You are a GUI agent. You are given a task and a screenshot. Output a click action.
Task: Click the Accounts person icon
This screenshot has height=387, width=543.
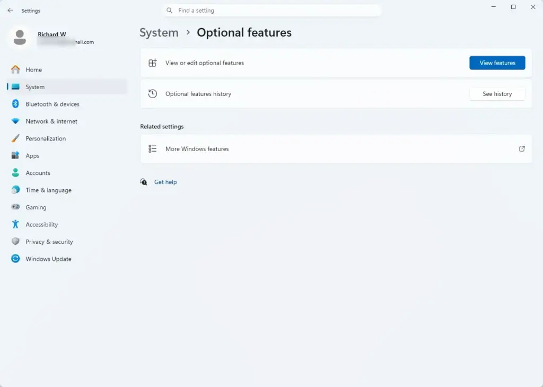click(15, 172)
